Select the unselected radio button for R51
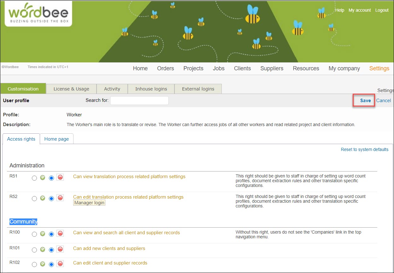This screenshot has height=273, width=394. click(x=34, y=178)
